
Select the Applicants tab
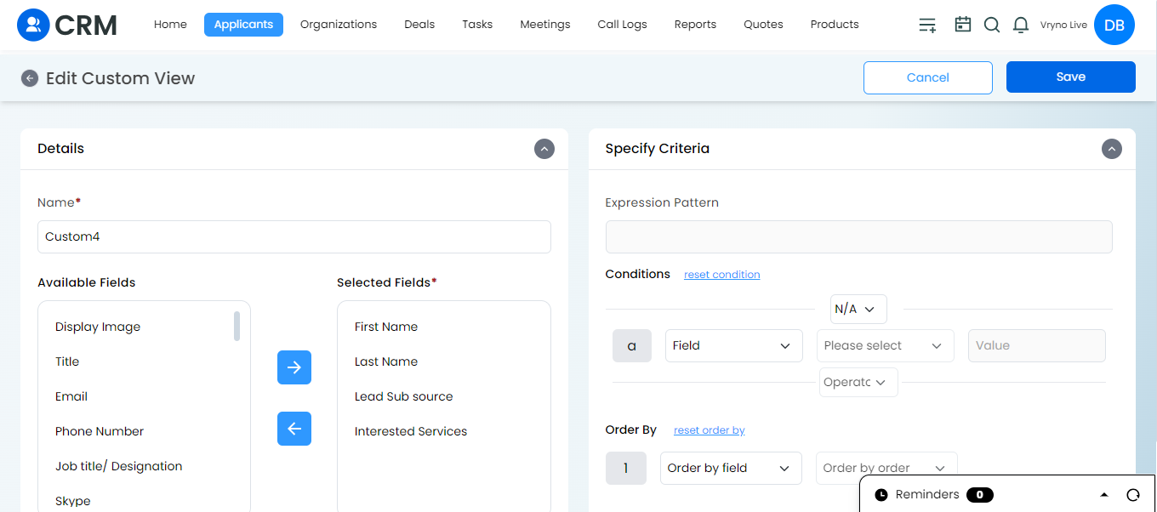243,25
